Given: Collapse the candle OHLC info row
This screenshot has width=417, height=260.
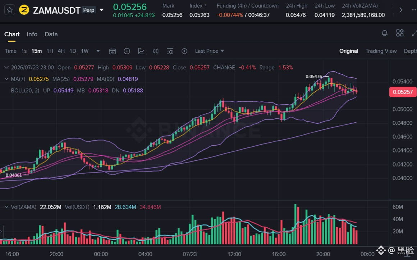Looking at the screenshot, I should 6,67.
